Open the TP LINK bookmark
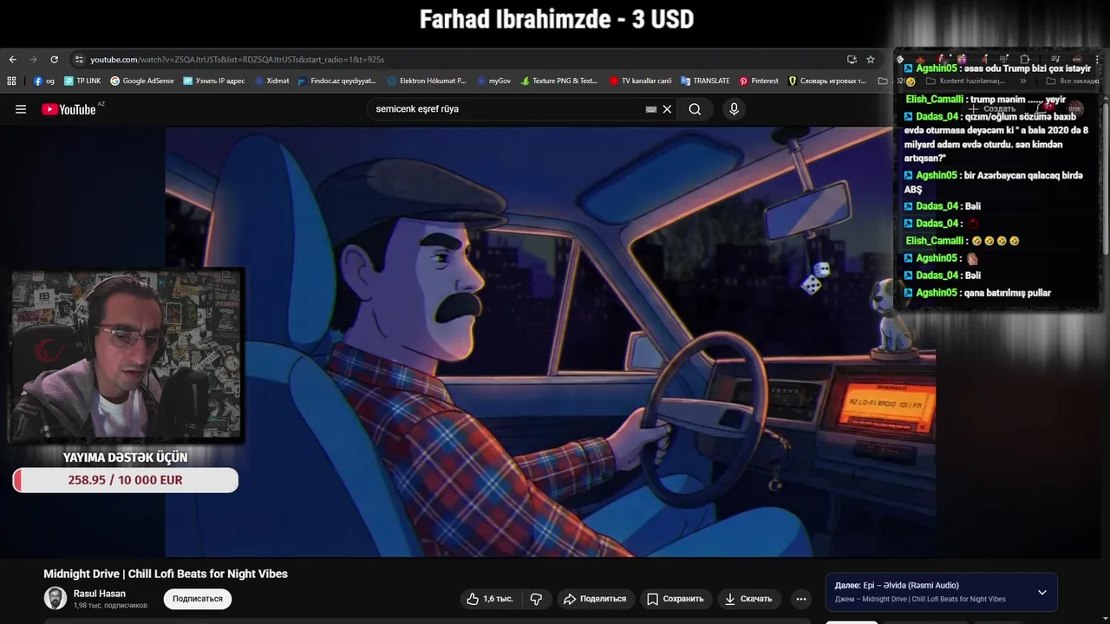 82,81
